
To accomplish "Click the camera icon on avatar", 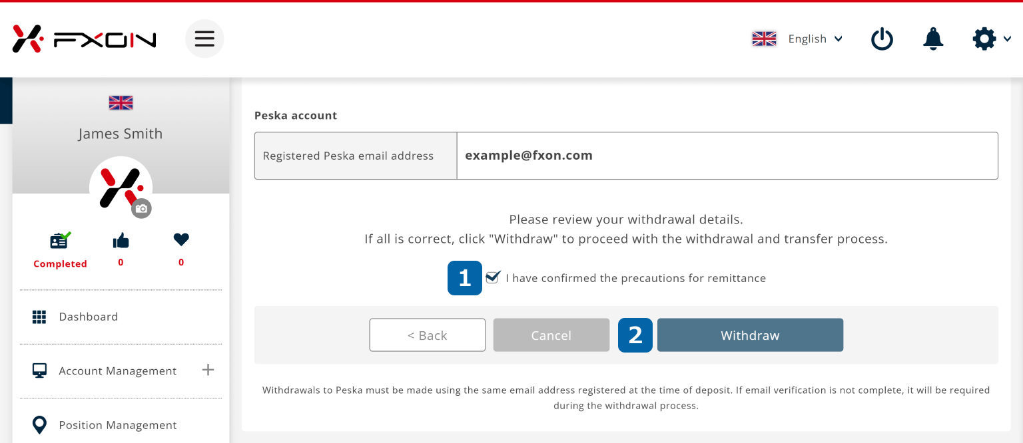I will [141, 208].
